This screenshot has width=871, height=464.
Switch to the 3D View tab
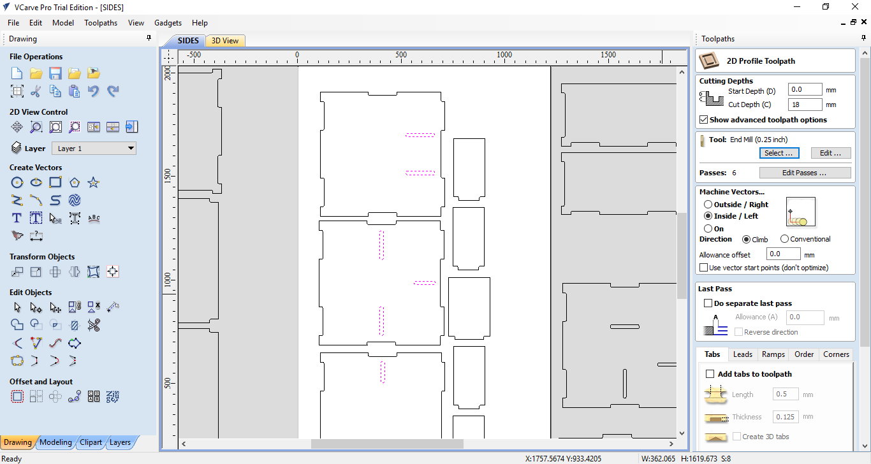[225, 41]
